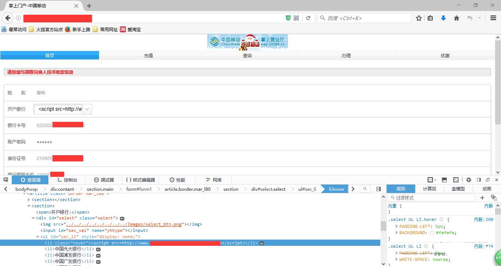Toggle responsive design mode icon
The image size is (501, 266).
456,180
